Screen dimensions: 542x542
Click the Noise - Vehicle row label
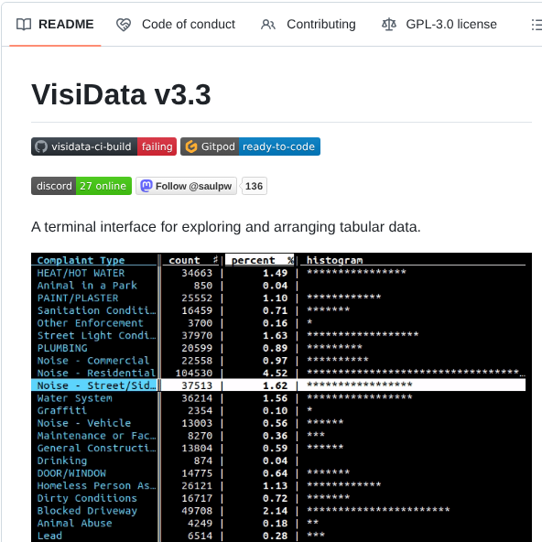[84, 423]
